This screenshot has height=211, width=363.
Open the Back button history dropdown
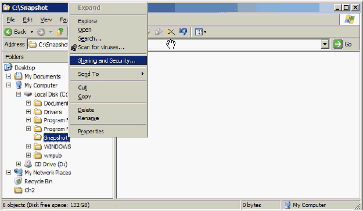point(32,32)
